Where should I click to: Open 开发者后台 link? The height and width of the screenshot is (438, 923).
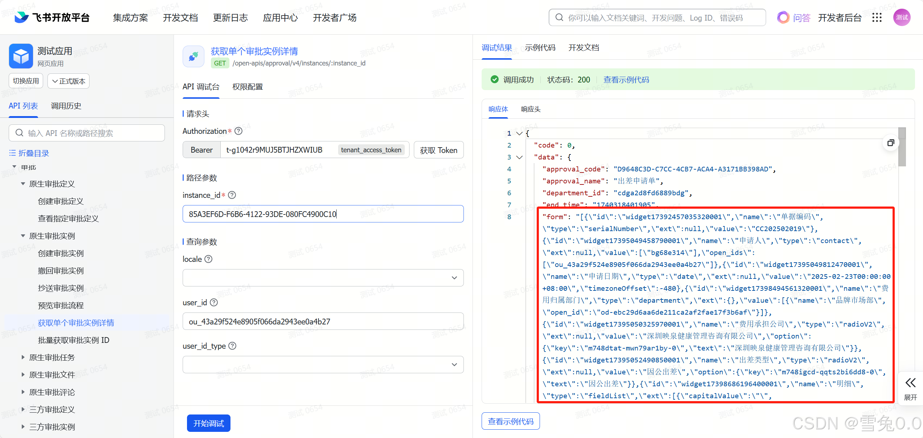pos(840,18)
